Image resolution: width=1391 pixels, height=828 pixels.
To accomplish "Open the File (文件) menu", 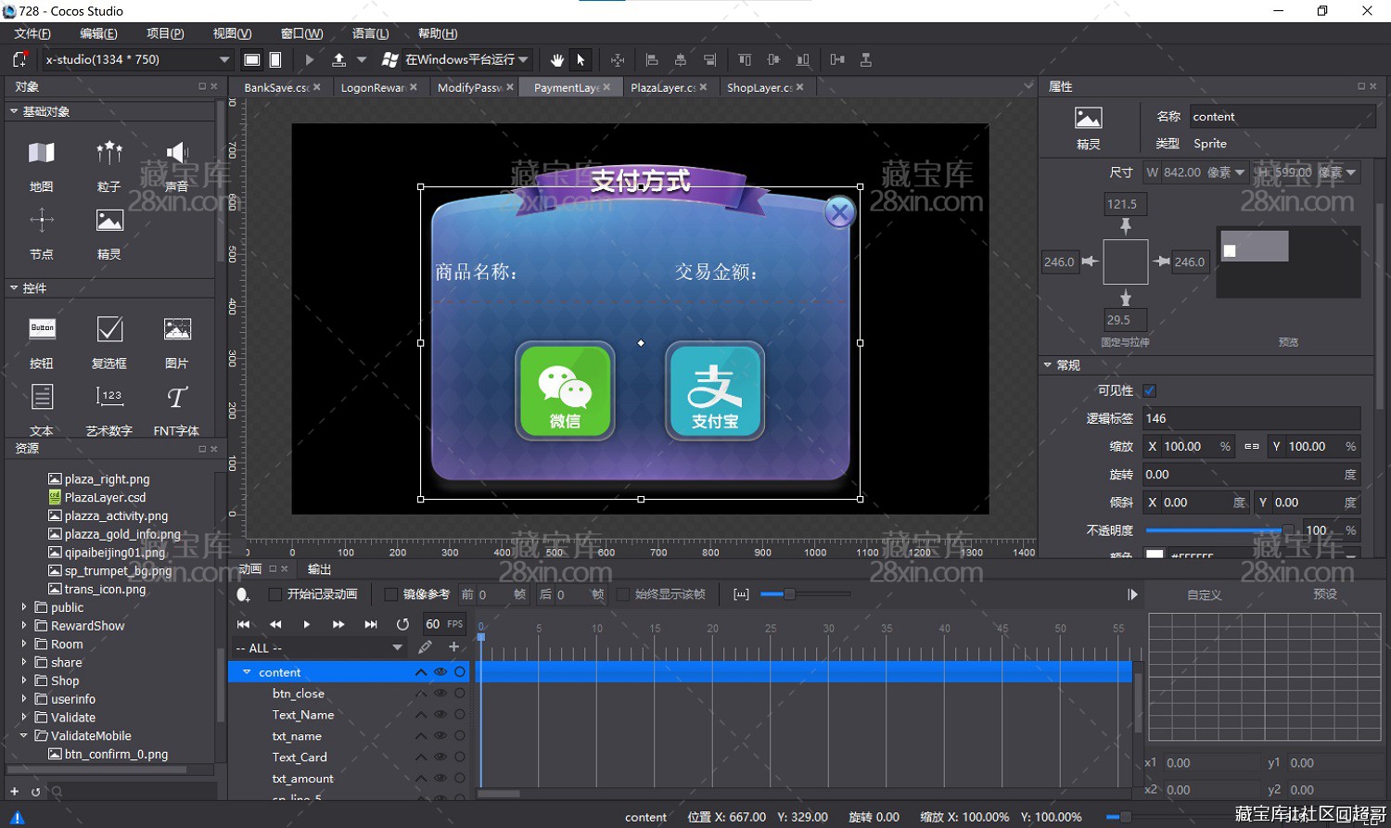I will tap(32, 33).
